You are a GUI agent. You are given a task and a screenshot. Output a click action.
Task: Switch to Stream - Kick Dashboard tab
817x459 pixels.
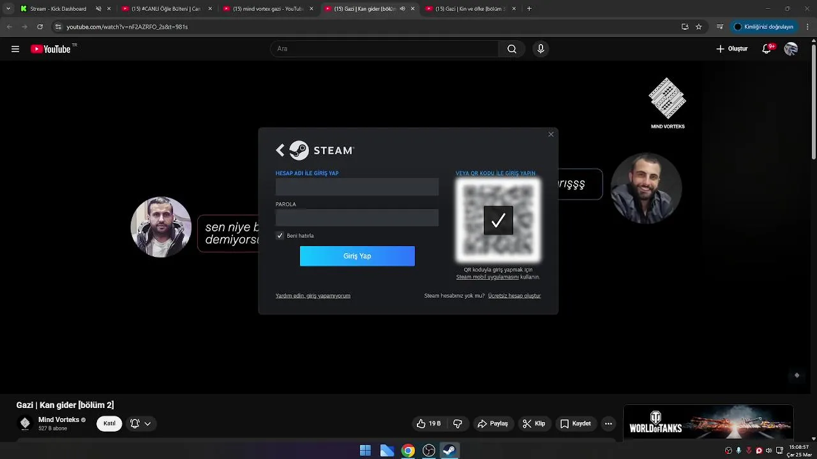tap(57, 9)
